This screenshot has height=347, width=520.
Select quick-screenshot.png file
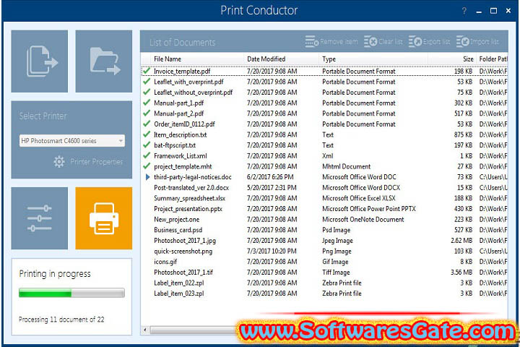[x=183, y=252]
